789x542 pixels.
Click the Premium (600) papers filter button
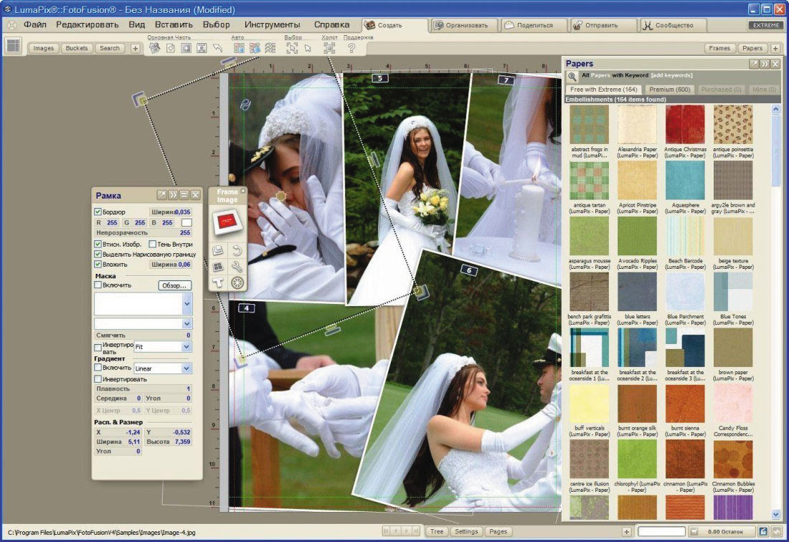point(669,90)
